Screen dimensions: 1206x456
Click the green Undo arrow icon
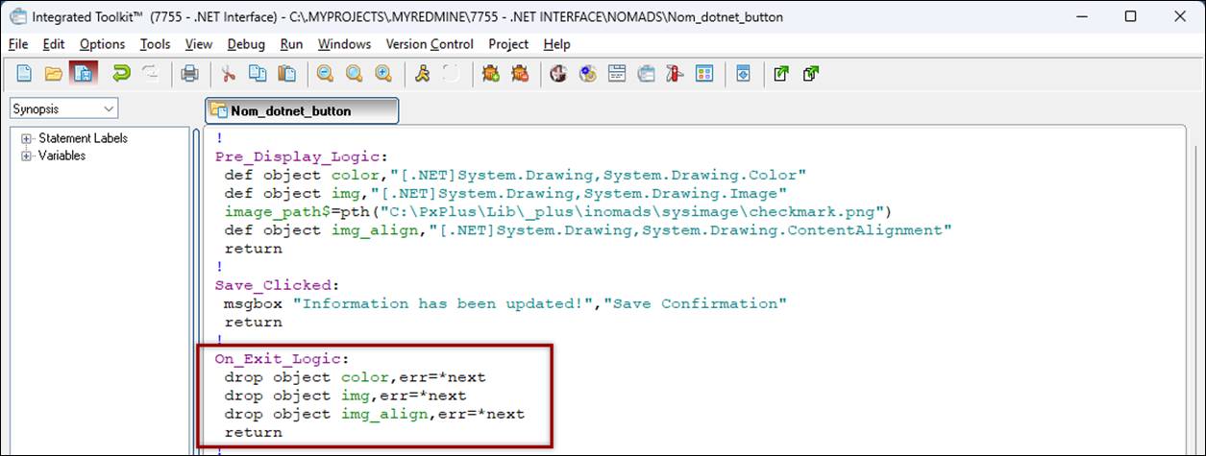coord(121,73)
